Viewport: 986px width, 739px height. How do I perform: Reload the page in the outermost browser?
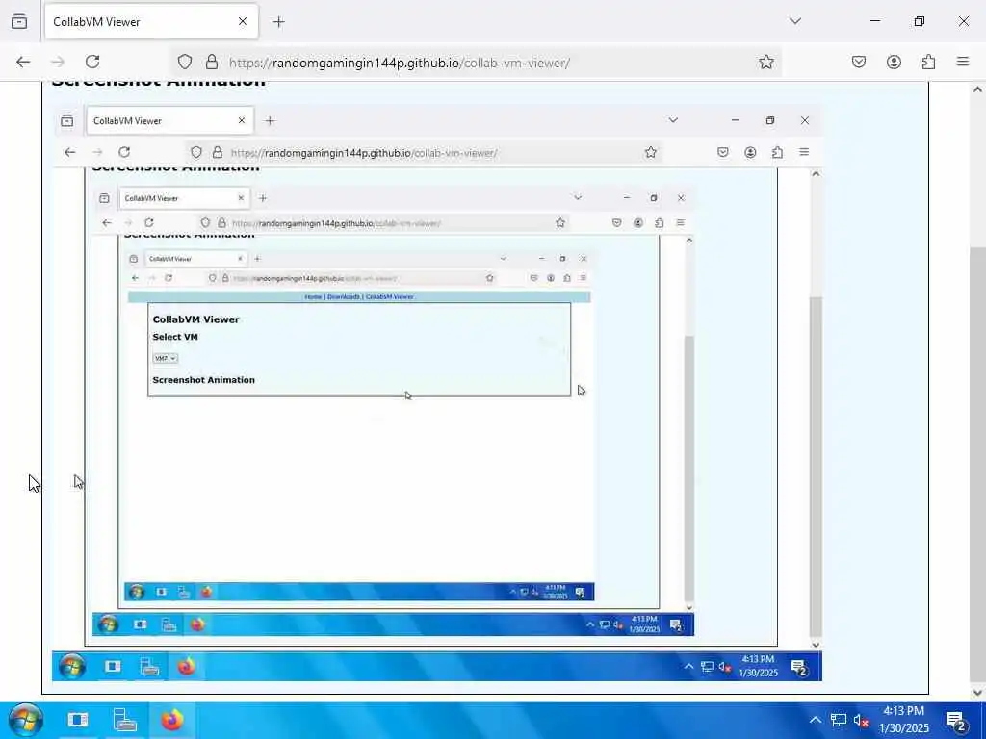92,62
